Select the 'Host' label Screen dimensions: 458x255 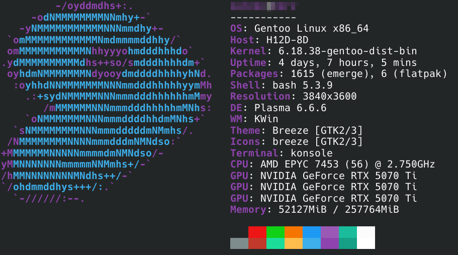coord(242,40)
